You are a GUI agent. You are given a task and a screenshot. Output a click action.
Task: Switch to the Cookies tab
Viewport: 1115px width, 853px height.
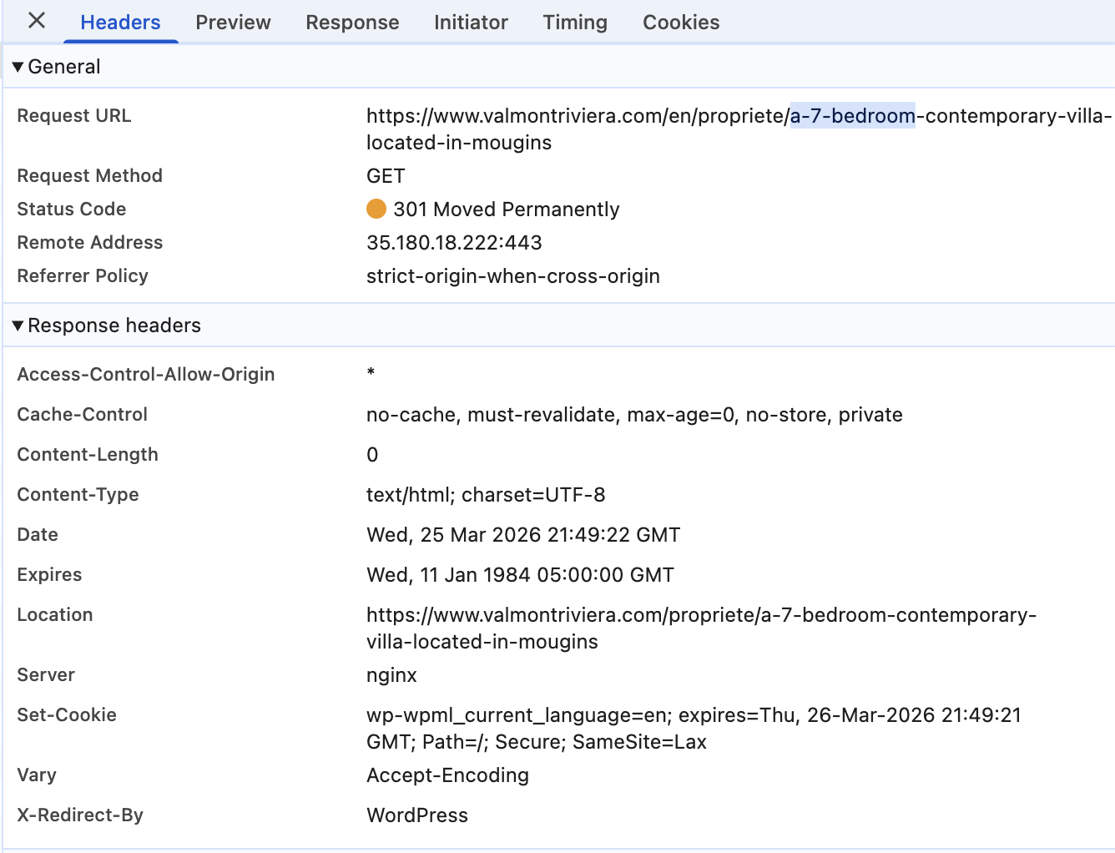coord(681,23)
